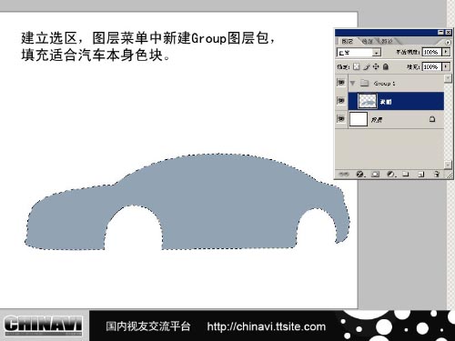
Task: Enable lock all padlock icon
Action: [x=386, y=66]
